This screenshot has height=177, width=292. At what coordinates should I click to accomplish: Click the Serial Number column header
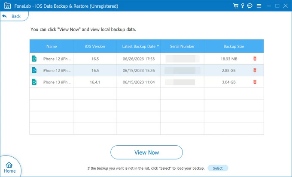pos(182,46)
